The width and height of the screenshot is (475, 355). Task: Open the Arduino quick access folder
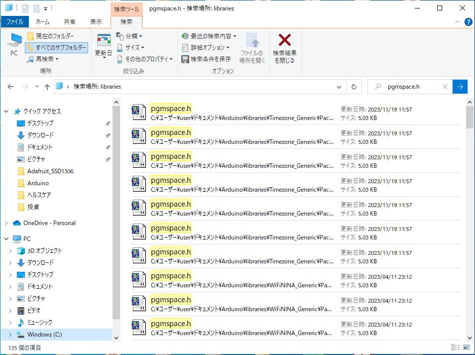point(38,183)
